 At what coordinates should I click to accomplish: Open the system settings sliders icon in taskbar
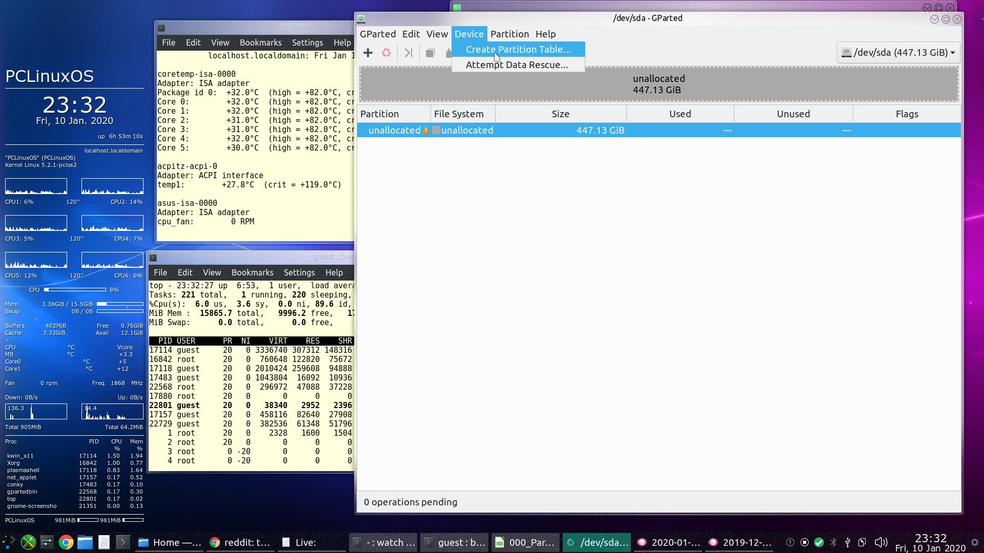point(47,542)
